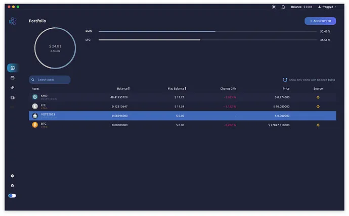Open the DEX trading sidebar icon
Viewport: 349px width, 216px height.
pos(13,88)
